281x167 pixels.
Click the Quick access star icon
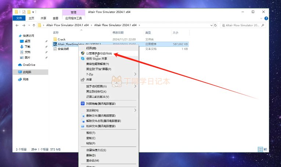pos(20,36)
